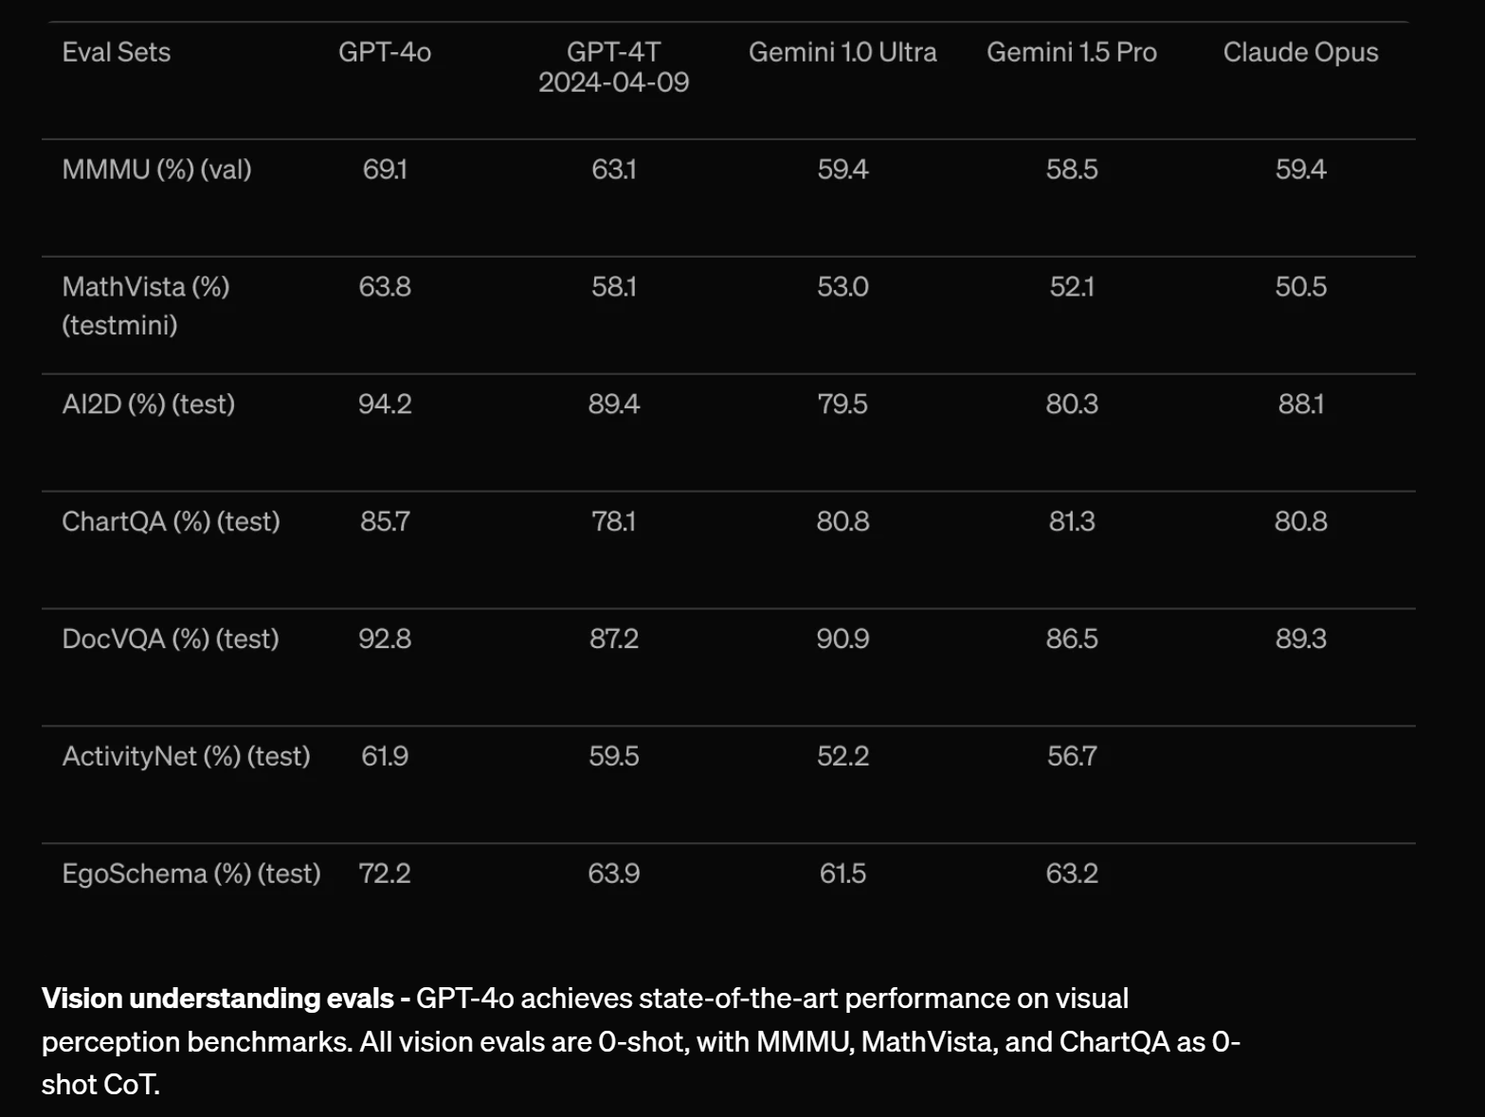Click the Gemini 1.5 Pro header

click(x=1072, y=52)
